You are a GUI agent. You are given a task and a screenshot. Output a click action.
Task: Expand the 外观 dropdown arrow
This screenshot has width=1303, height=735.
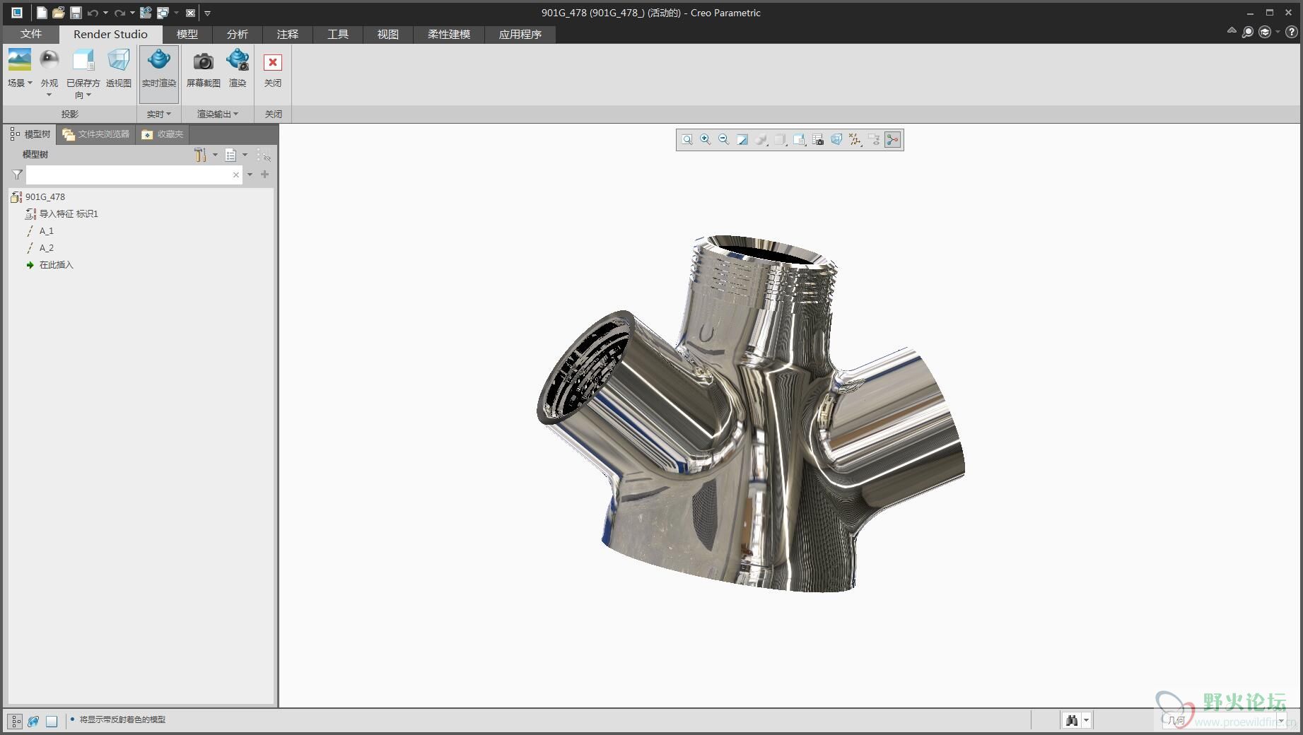point(49,95)
